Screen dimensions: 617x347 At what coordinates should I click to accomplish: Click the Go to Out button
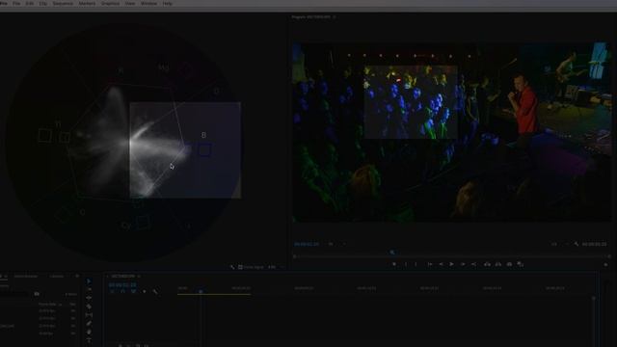point(473,264)
